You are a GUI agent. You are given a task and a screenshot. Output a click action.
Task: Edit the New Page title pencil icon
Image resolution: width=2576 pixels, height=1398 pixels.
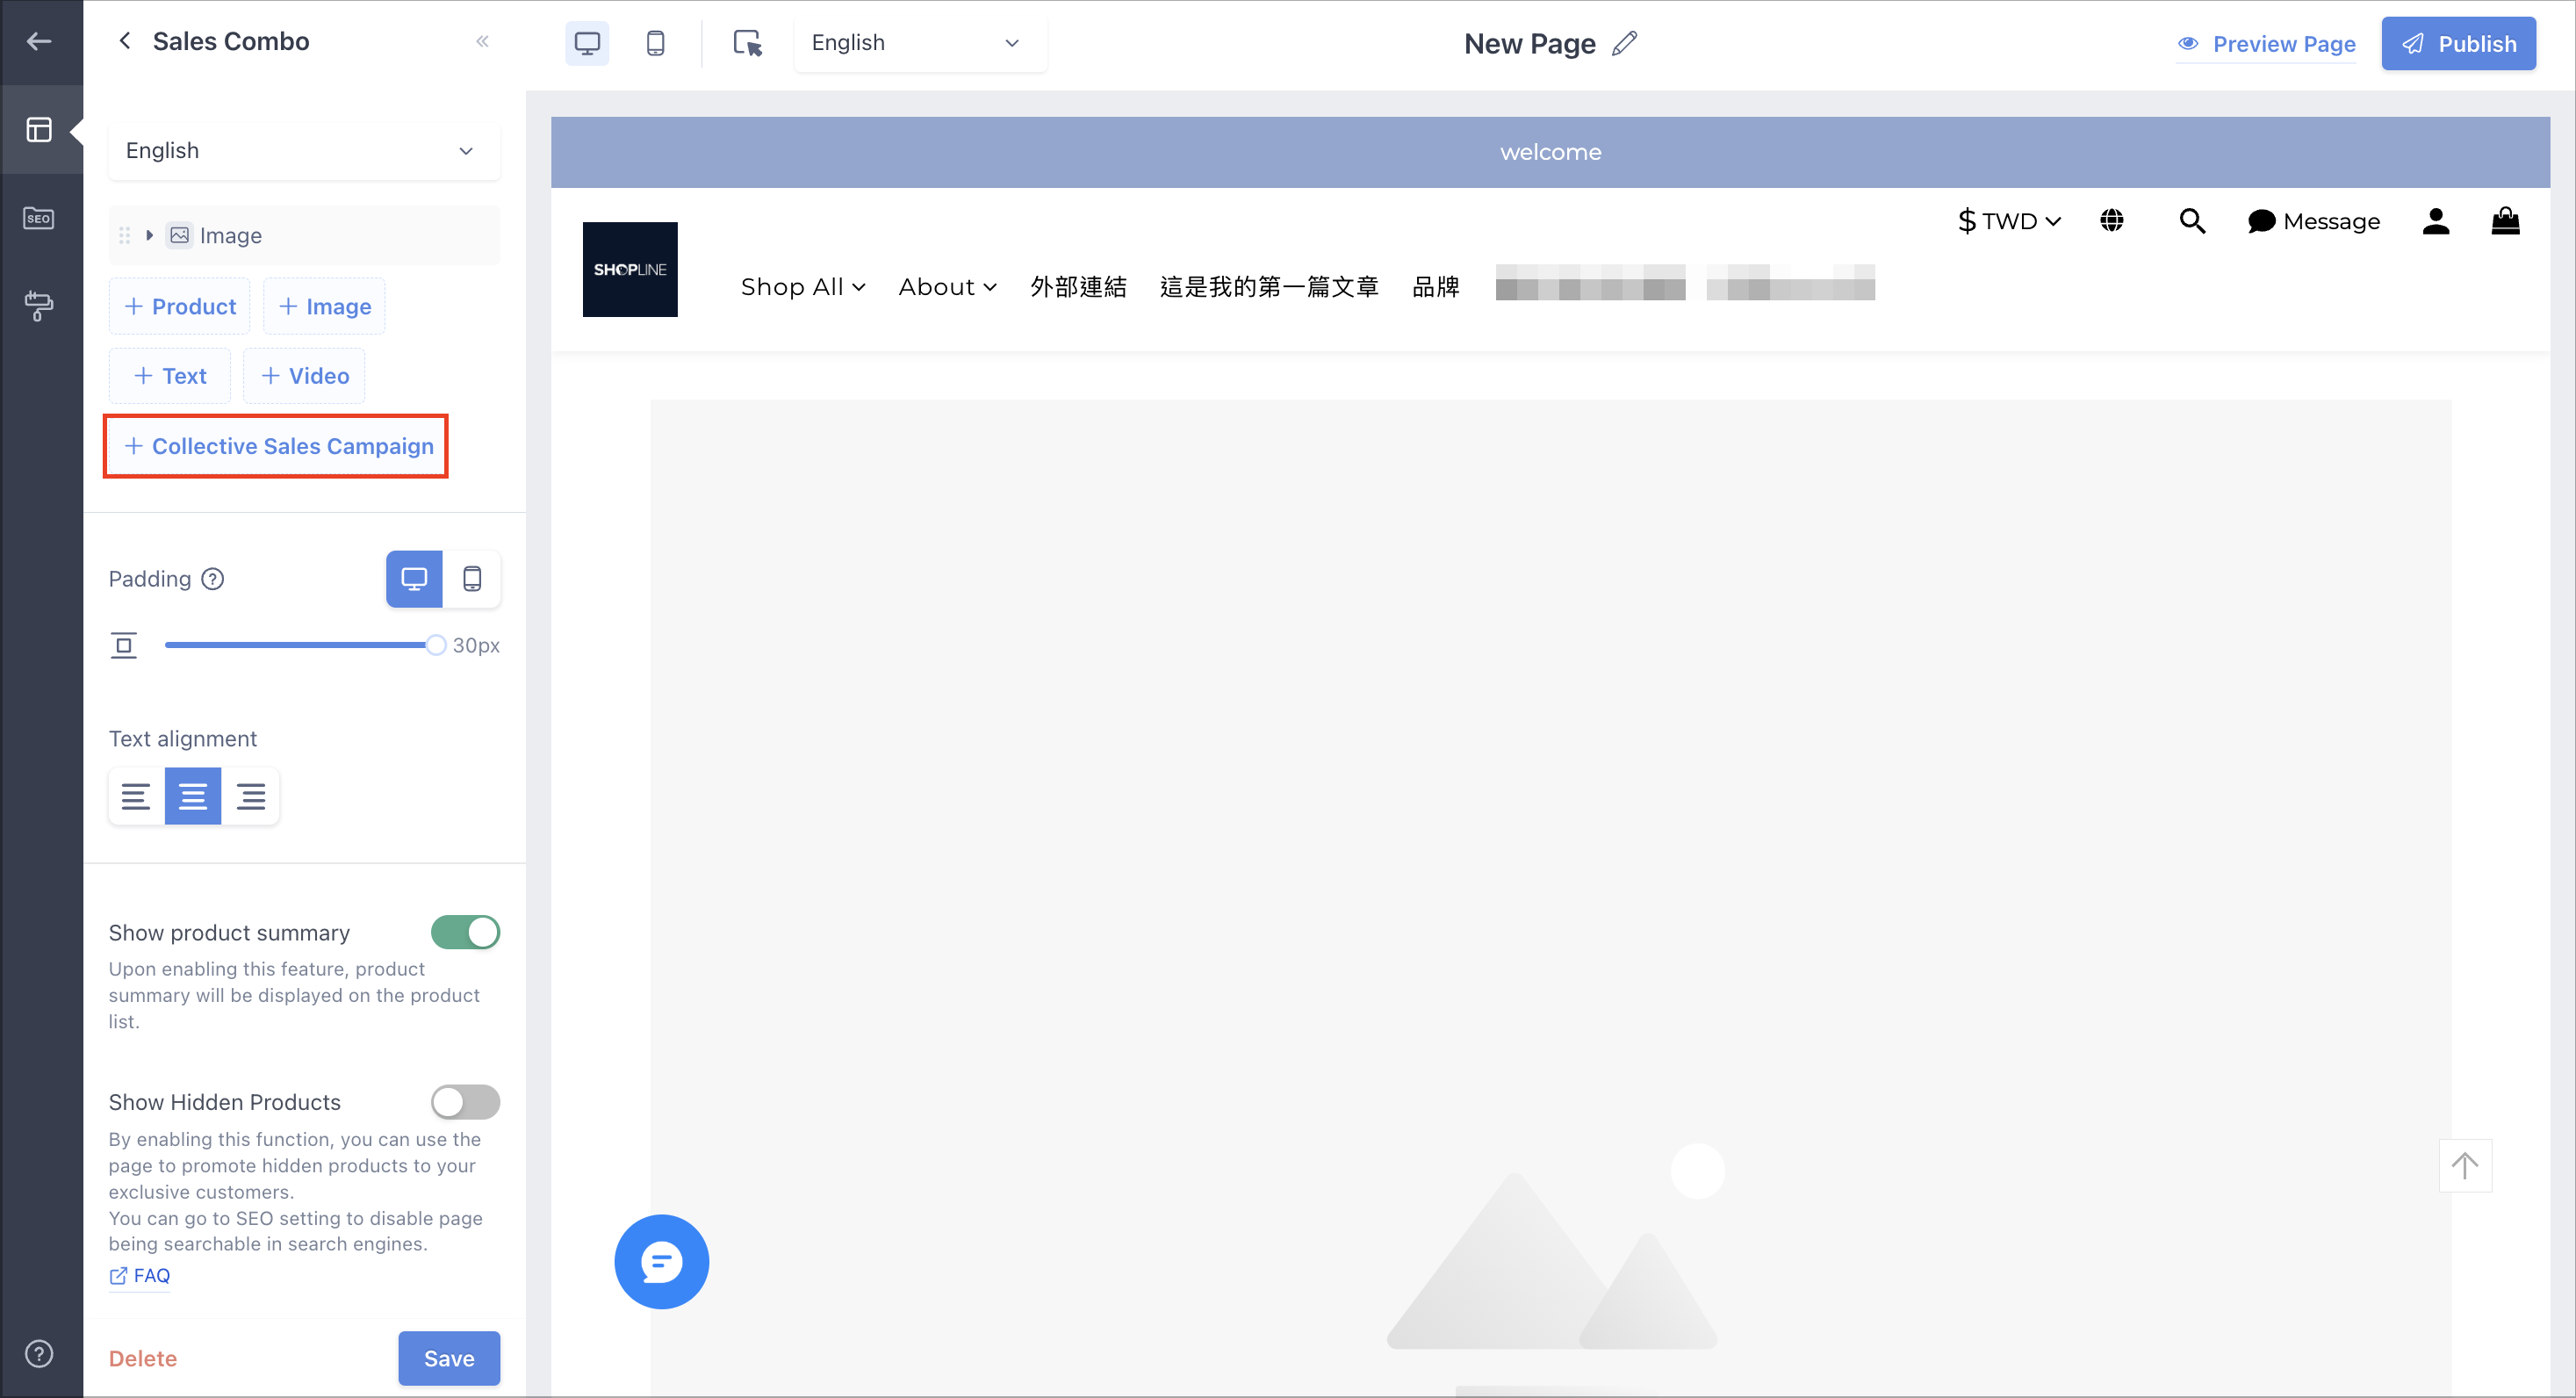pos(1625,43)
